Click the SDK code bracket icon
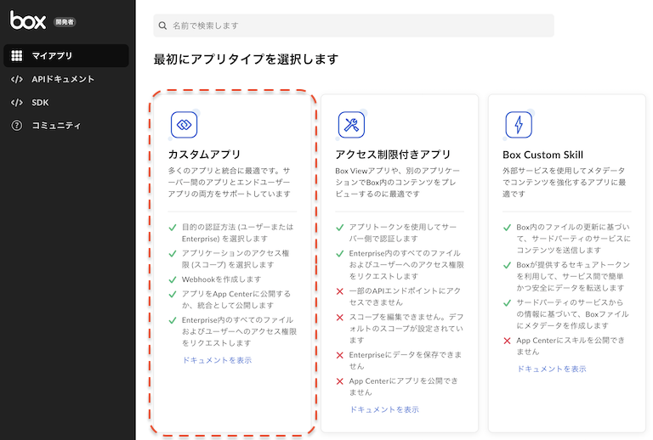The width and height of the screenshot is (653, 440). (x=17, y=103)
